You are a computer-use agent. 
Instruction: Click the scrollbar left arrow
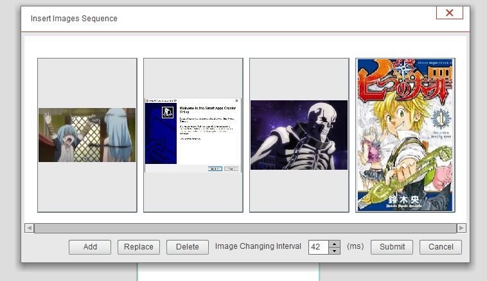(x=29, y=228)
